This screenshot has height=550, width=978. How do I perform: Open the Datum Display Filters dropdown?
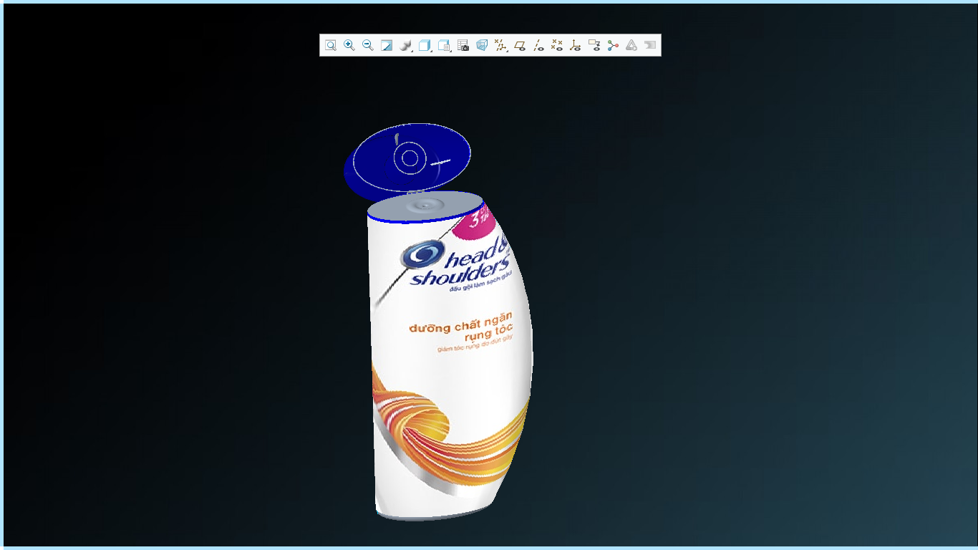pos(501,45)
